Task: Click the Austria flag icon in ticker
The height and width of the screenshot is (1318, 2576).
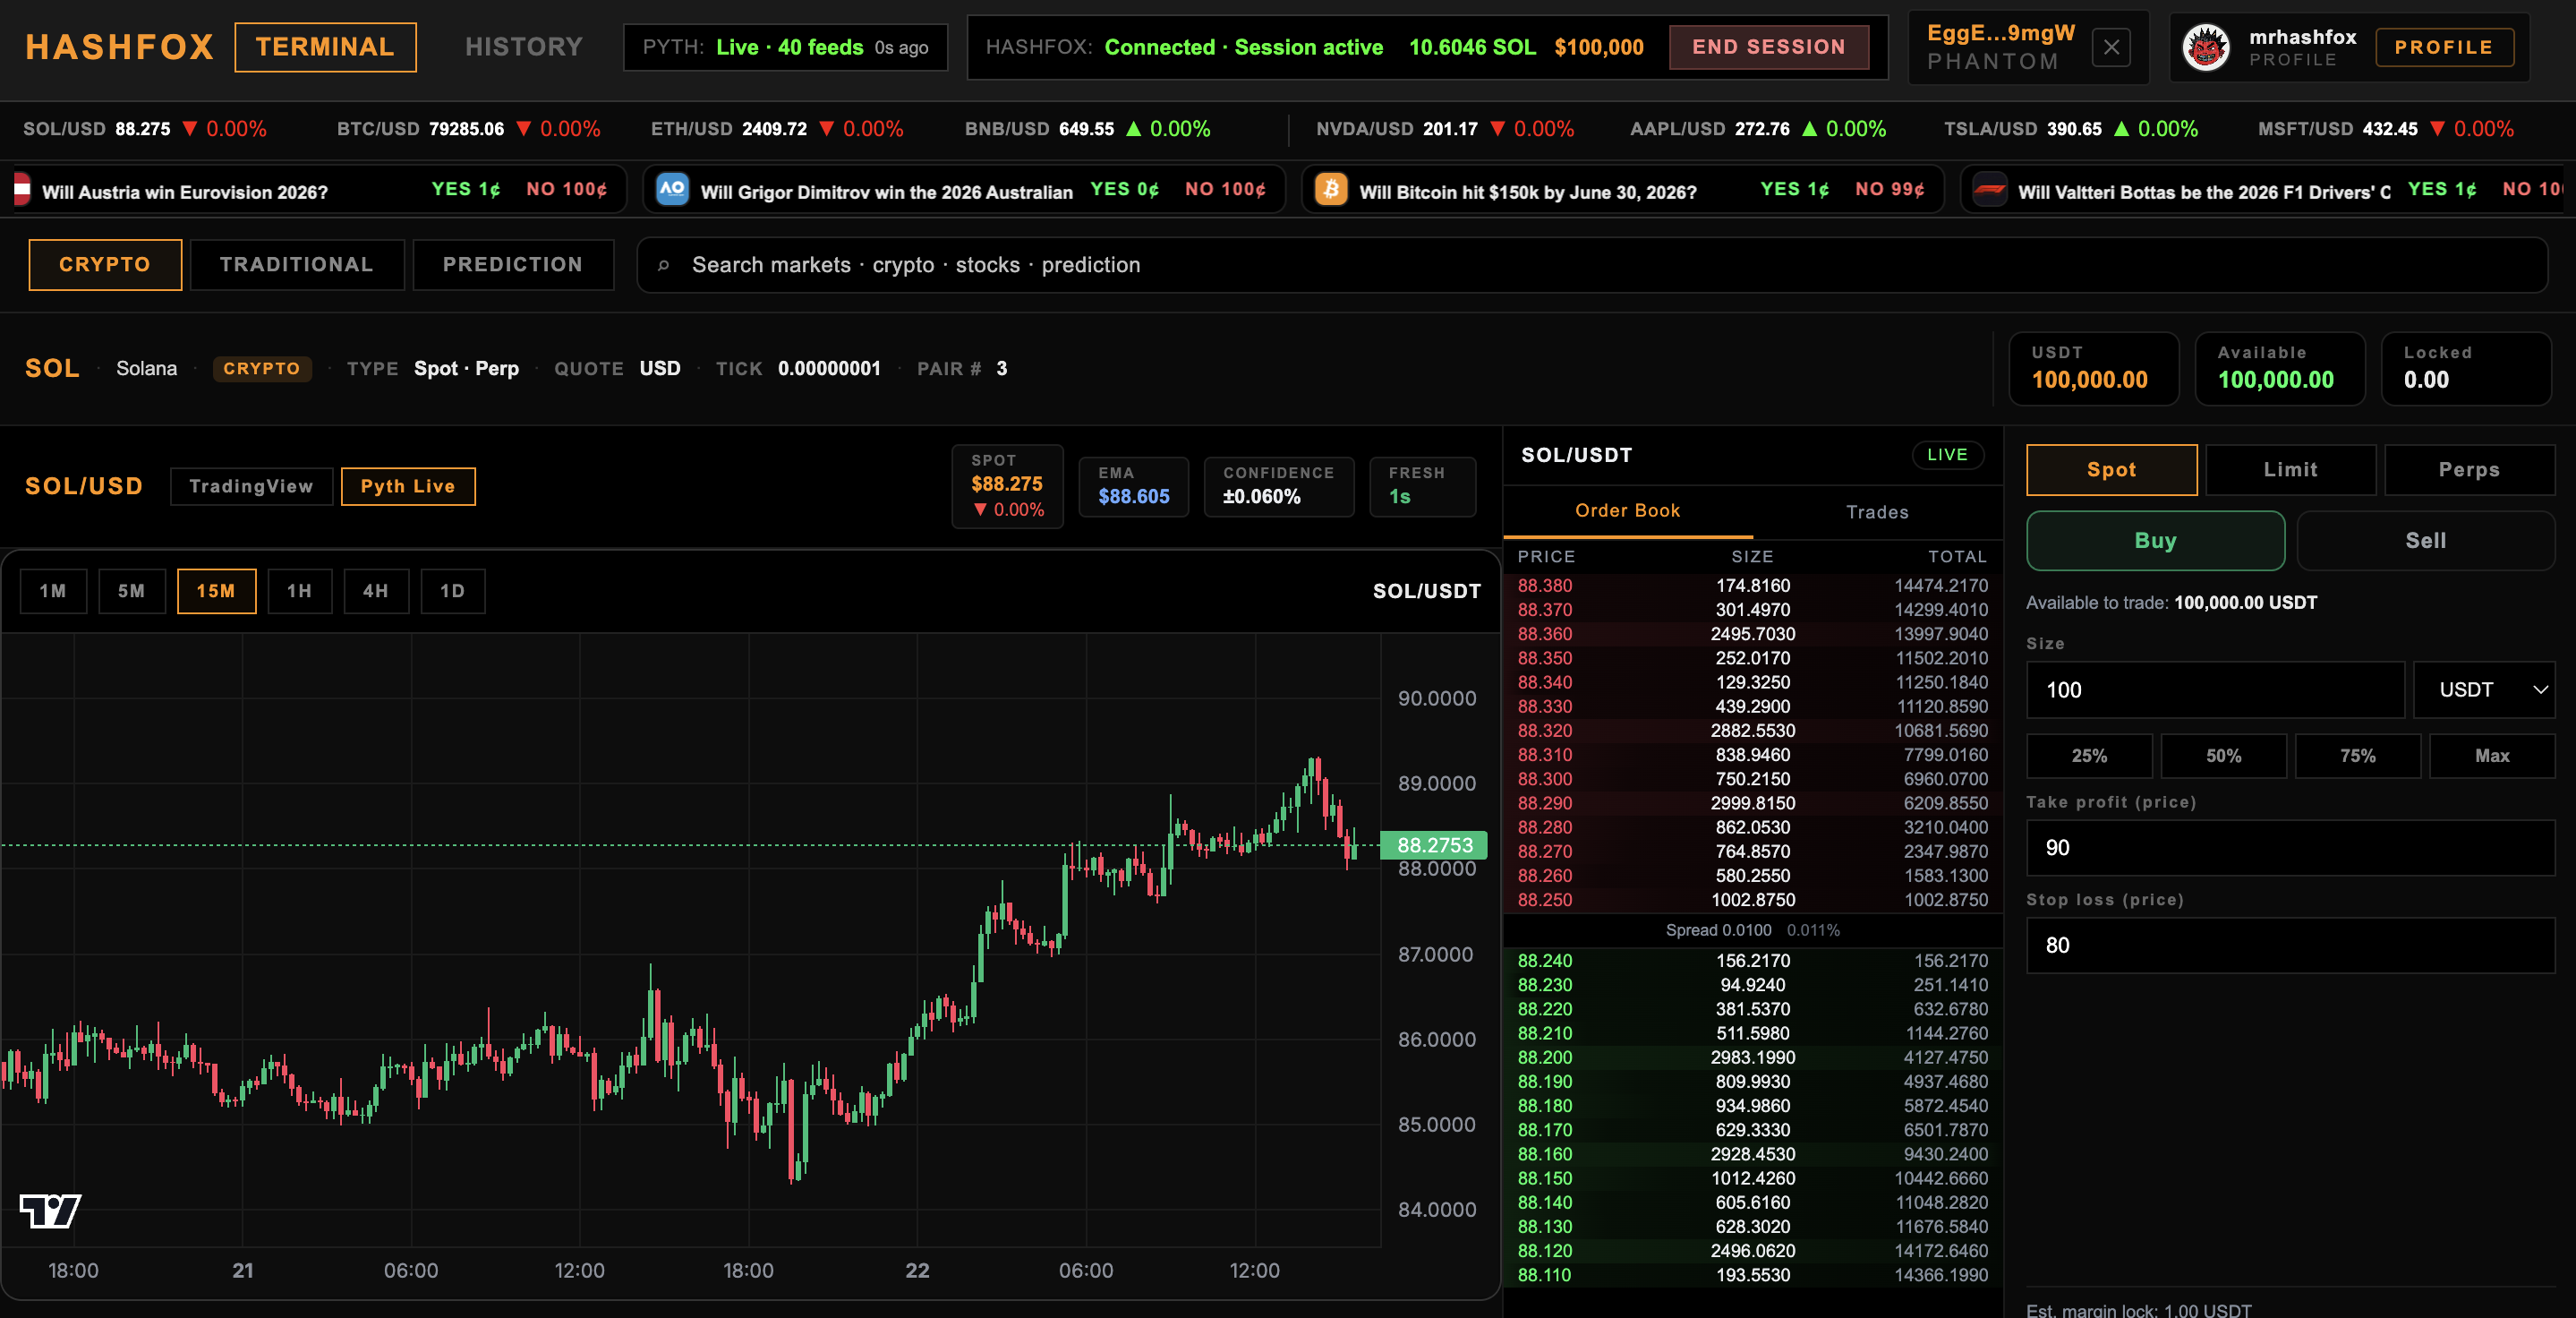Action: (22, 189)
